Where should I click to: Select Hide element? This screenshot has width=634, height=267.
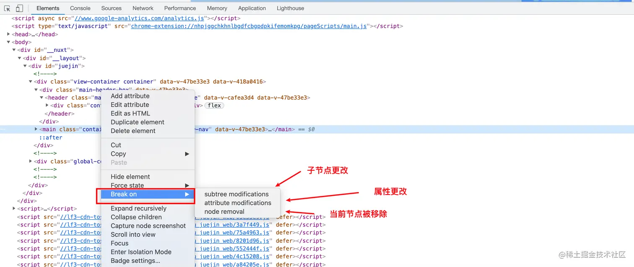130,177
